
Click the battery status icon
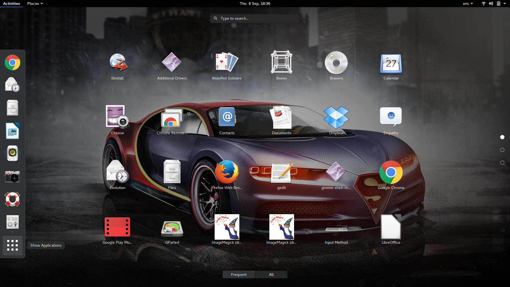pos(499,3)
